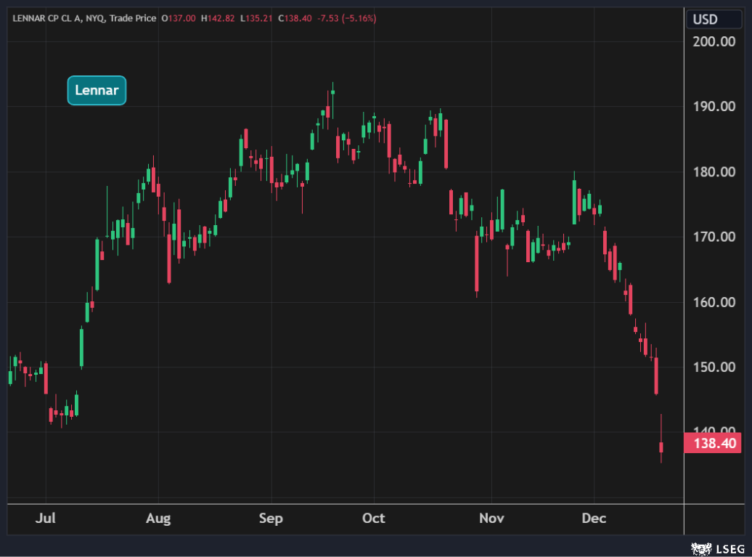Select the Aug label on time axis

click(158, 518)
